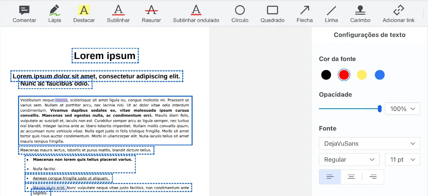Screen dimensions: 428x196
Task: Choose the Quadrado rectangle tool
Action: pos(273,14)
